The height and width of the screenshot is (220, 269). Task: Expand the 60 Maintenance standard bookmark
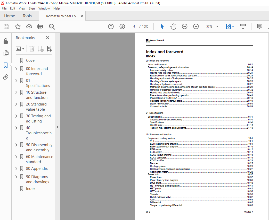[x=16, y=157]
